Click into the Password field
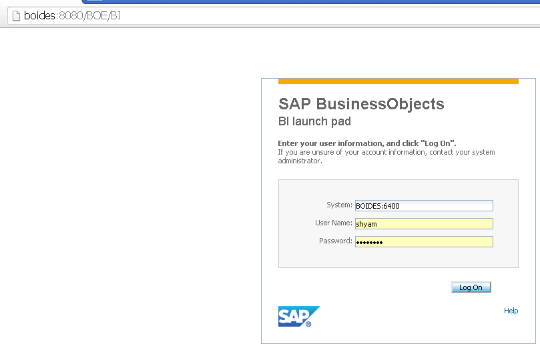The height and width of the screenshot is (356, 540). (x=424, y=242)
